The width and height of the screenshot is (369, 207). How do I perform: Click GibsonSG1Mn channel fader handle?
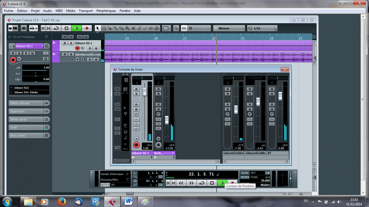click(x=258, y=102)
